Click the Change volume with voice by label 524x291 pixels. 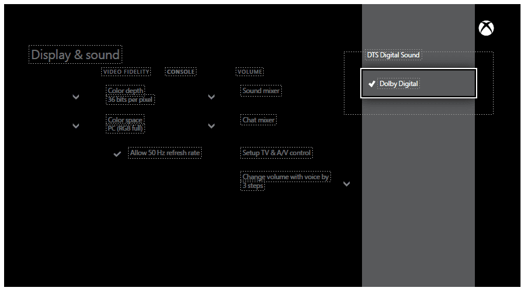[286, 177]
